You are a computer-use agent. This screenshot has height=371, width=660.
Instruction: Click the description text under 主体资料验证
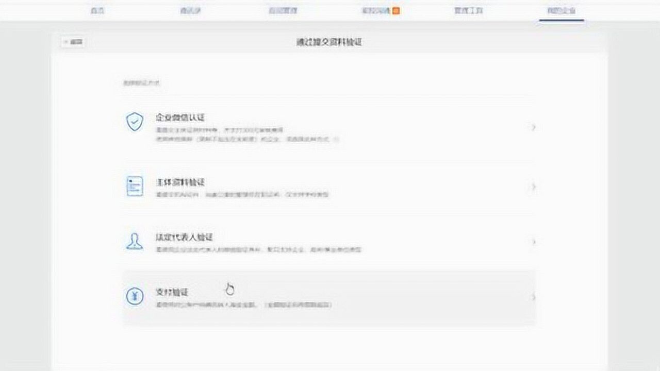pyautogui.click(x=242, y=195)
